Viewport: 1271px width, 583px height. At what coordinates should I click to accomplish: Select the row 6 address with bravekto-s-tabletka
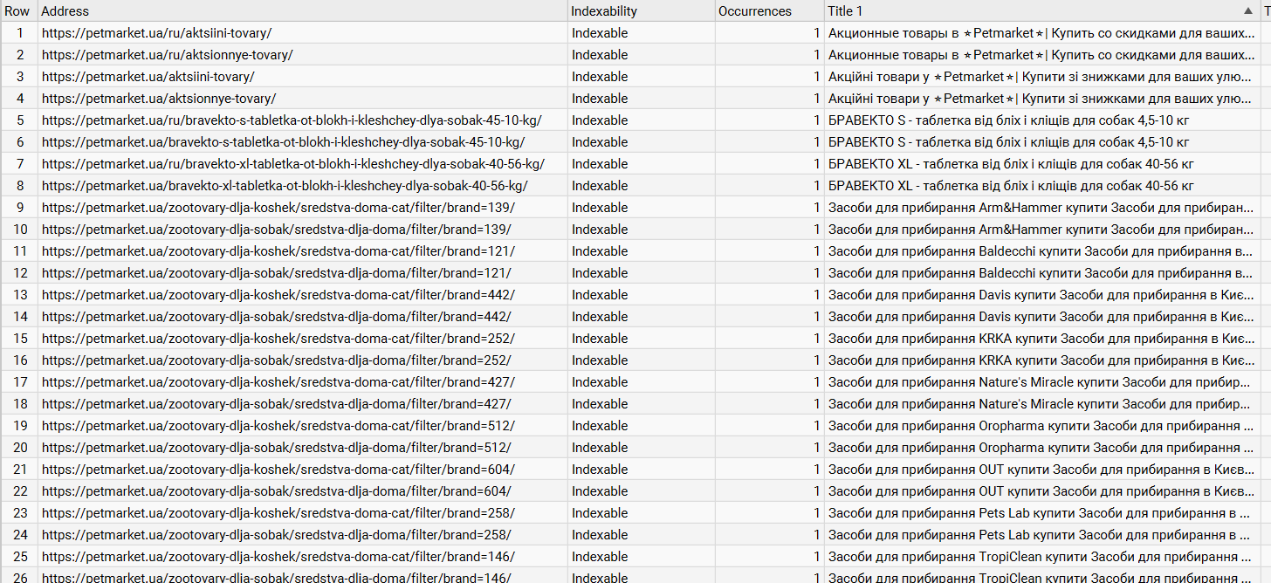coord(283,142)
